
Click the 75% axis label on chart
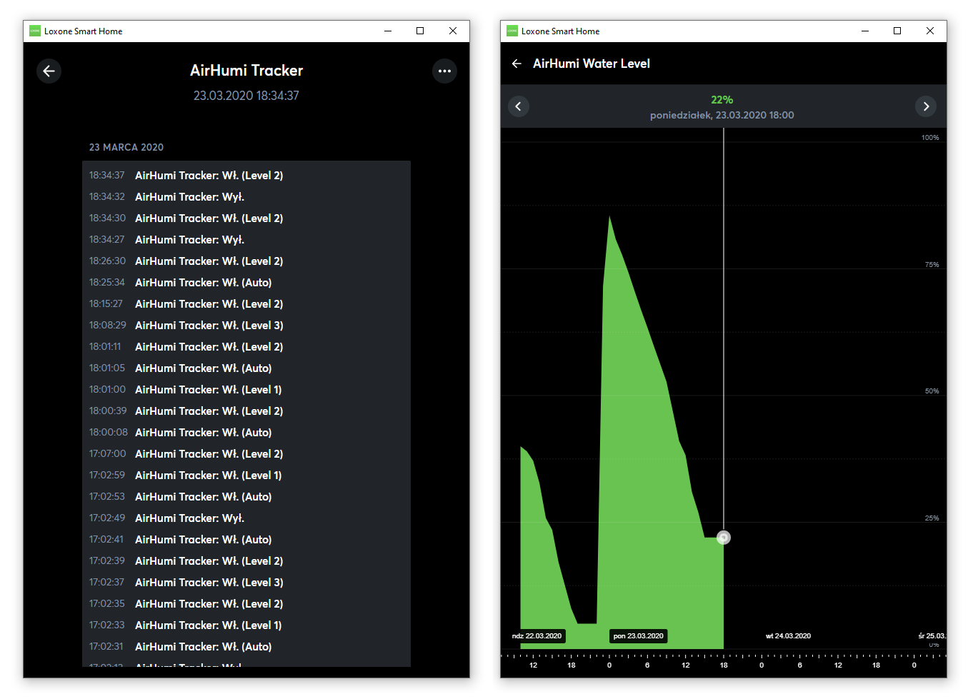pyautogui.click(x=932, y=265)
